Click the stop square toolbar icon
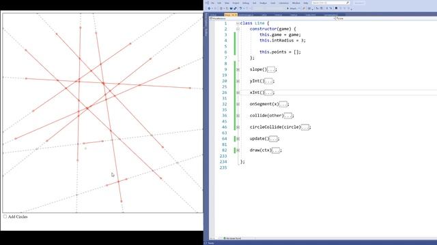This screenshot has height=245, width=437. (337, 8)
